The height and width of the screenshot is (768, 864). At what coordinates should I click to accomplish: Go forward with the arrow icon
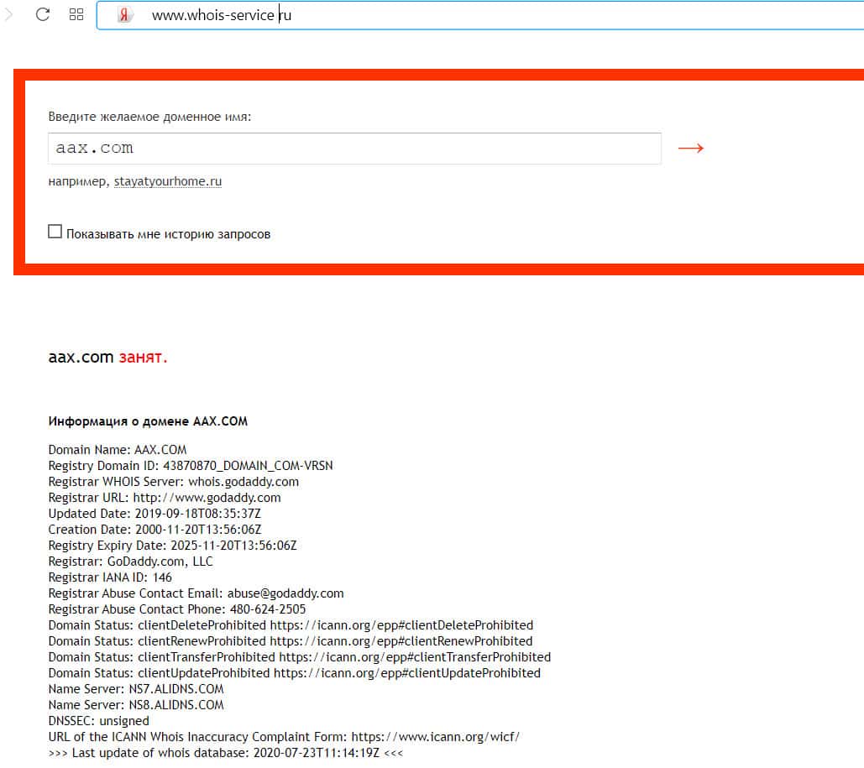[8, 14]
